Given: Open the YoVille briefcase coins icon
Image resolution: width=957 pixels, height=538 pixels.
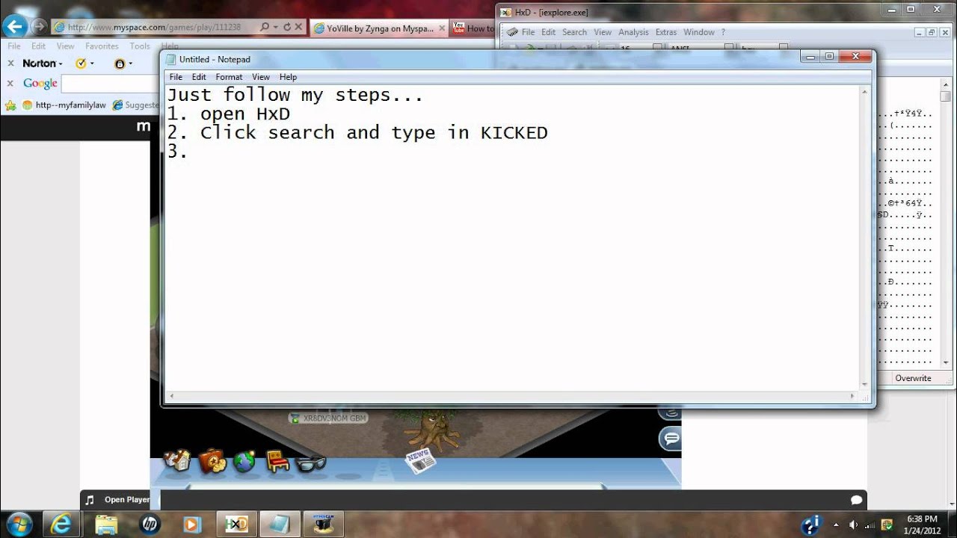Looking at the screenshot, I should coord(212,461).
